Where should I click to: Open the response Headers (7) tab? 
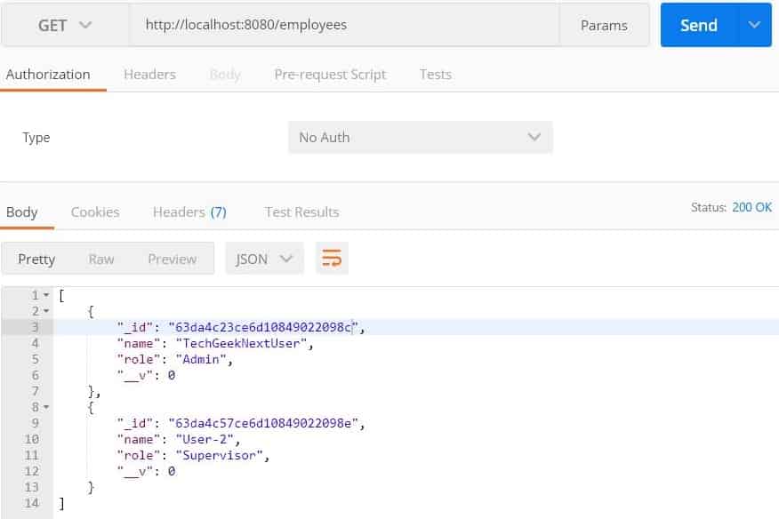coord(189,212)
